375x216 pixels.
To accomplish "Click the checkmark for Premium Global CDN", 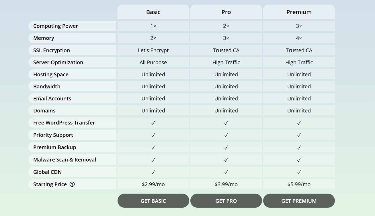I will pos(299,172).
